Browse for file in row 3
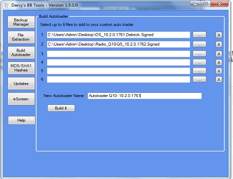233x179 pixels. [x=199, y=54]
